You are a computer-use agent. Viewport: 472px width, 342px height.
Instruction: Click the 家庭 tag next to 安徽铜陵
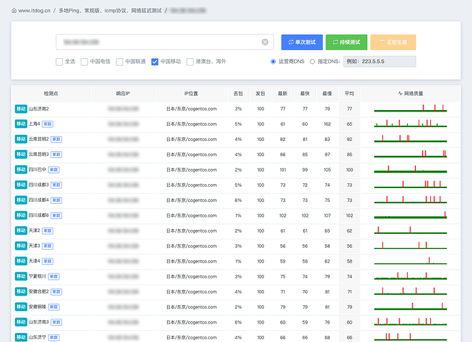pyautogui.click(x=53, y=307)
